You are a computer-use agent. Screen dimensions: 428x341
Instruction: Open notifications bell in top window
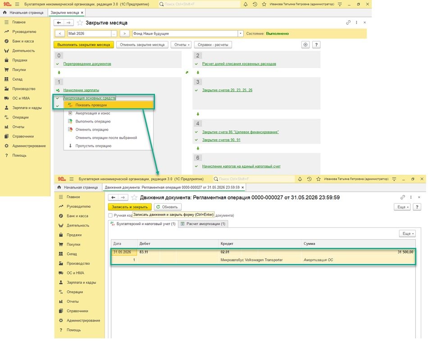click(246, 5)
